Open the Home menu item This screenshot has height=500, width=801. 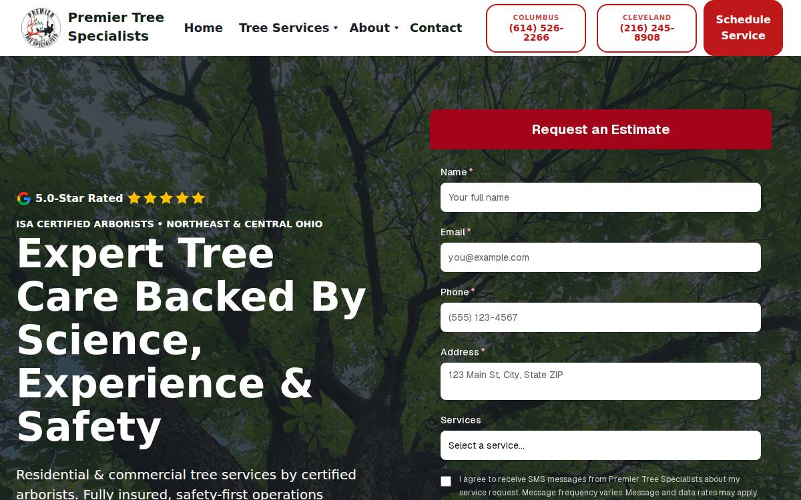pos(204,28)
